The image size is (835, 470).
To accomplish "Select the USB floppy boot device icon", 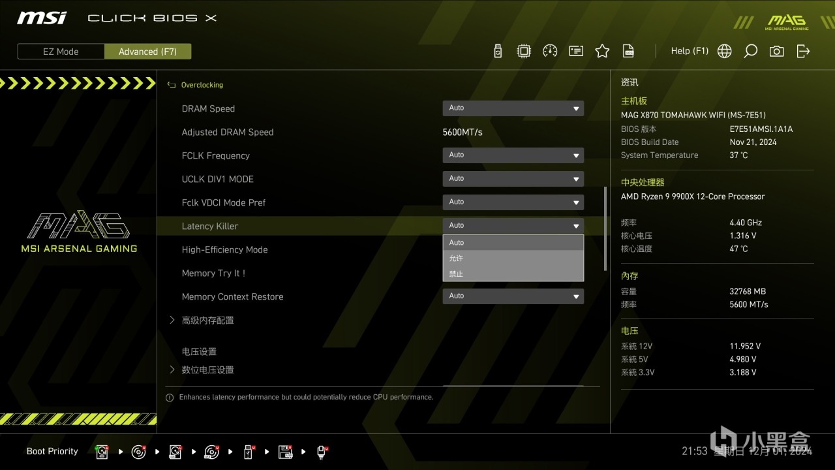I will click(x=285, y=451).
